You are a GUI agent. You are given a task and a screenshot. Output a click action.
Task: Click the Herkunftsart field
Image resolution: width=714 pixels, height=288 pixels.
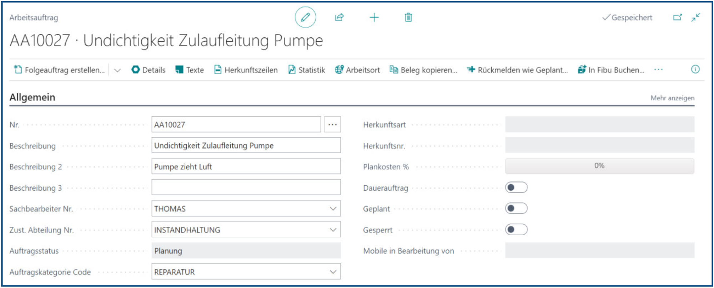(x=600, y=124)
